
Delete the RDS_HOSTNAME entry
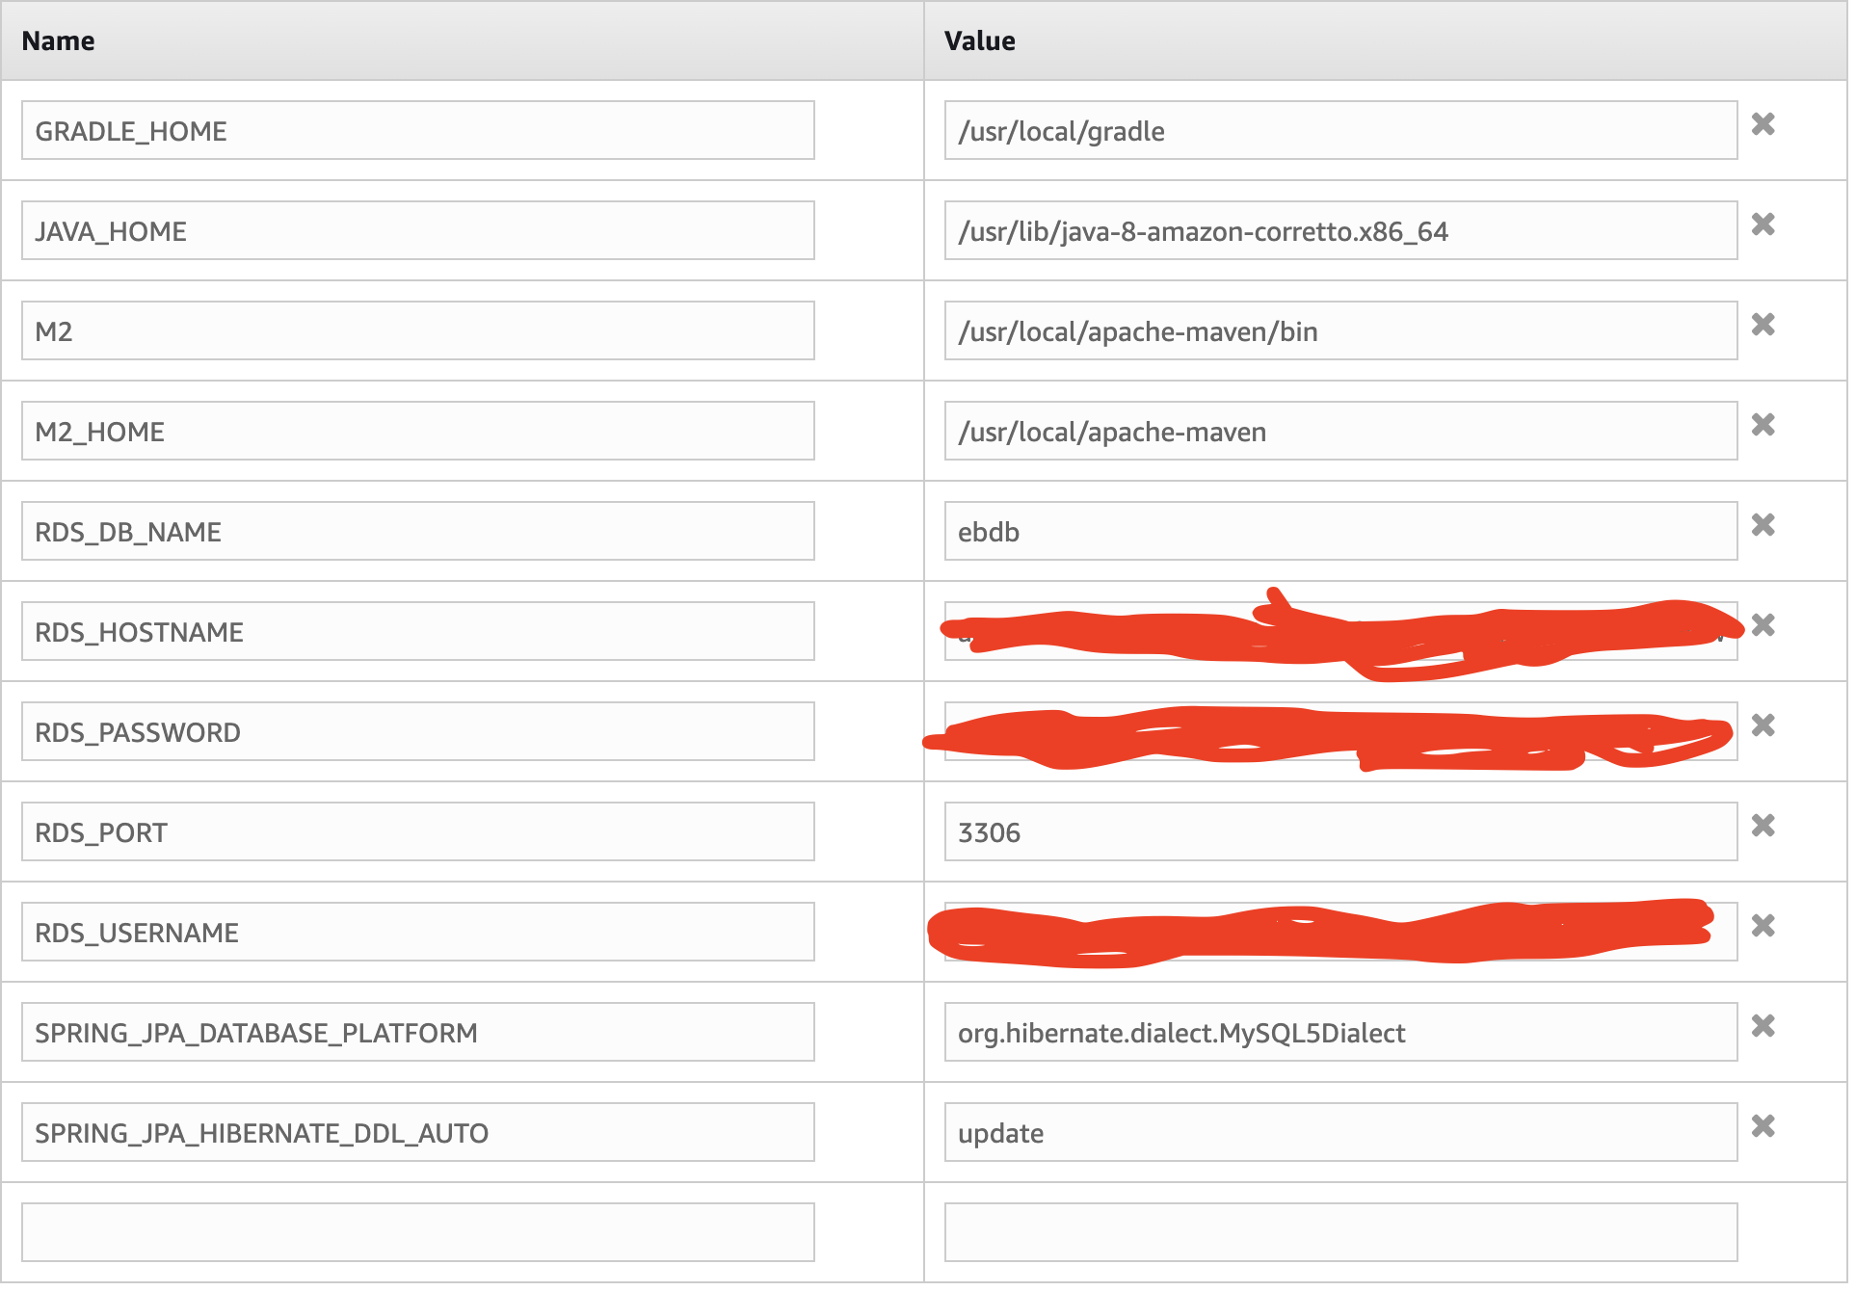1763,625
